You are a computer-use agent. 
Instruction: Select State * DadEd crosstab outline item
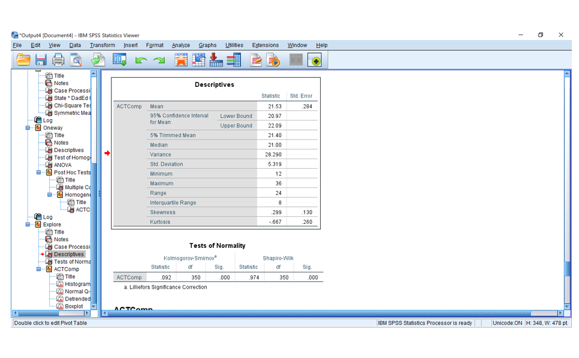72,98
